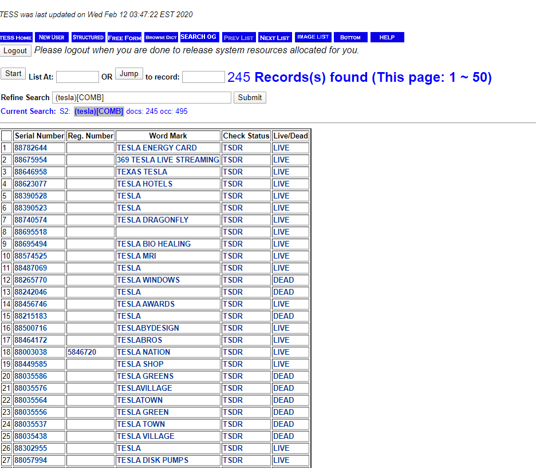Open serial number 88302955
Image resolution: width=536 pixels, height=468 pixels.
[31, 448]
